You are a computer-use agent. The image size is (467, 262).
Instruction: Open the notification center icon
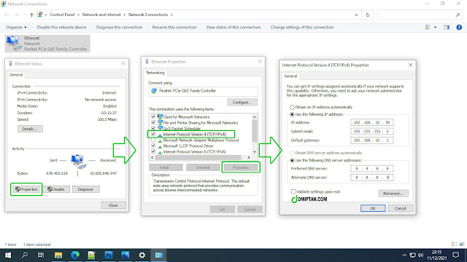pos(455,255)
